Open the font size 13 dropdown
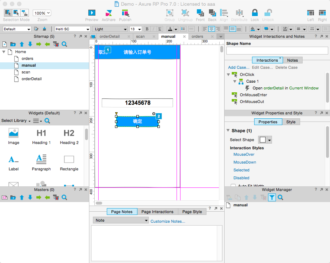 136,29
